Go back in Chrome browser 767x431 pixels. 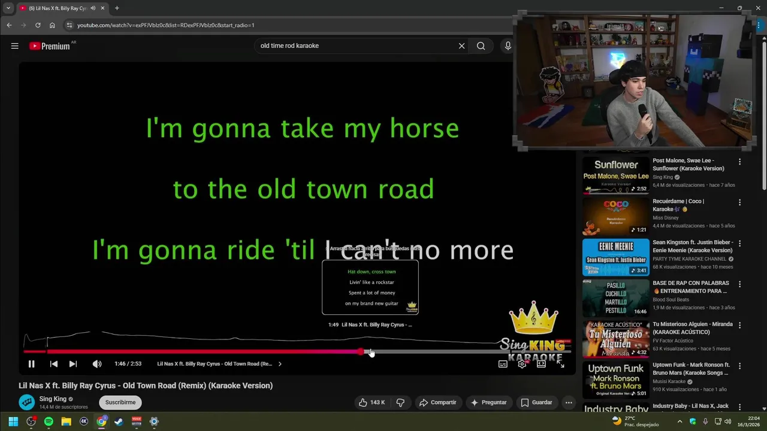pyautogui.click(x=9, y=25)
